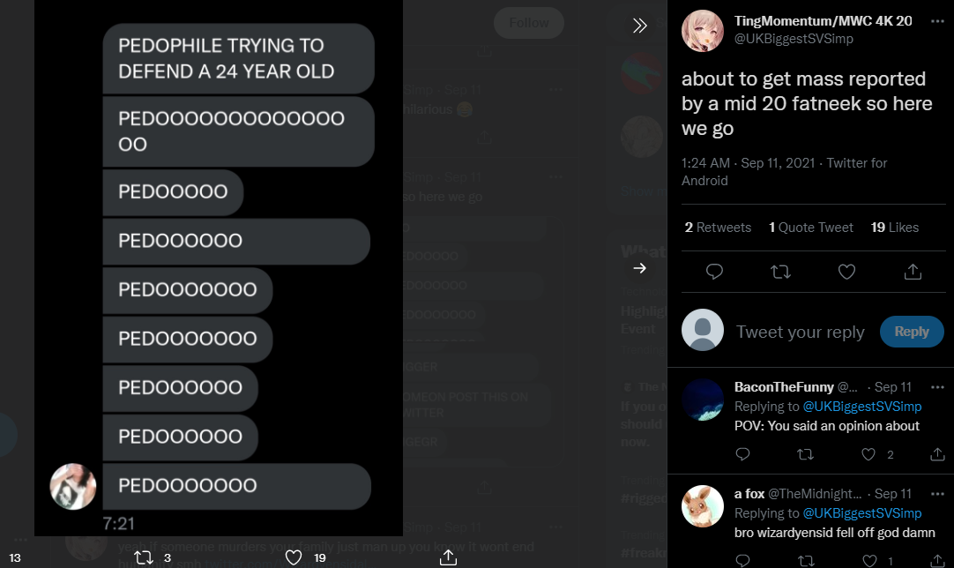Click the blue Reply button
Image resolution: width=954 pixels, height=568 pixels.
(x=912, y=332)
